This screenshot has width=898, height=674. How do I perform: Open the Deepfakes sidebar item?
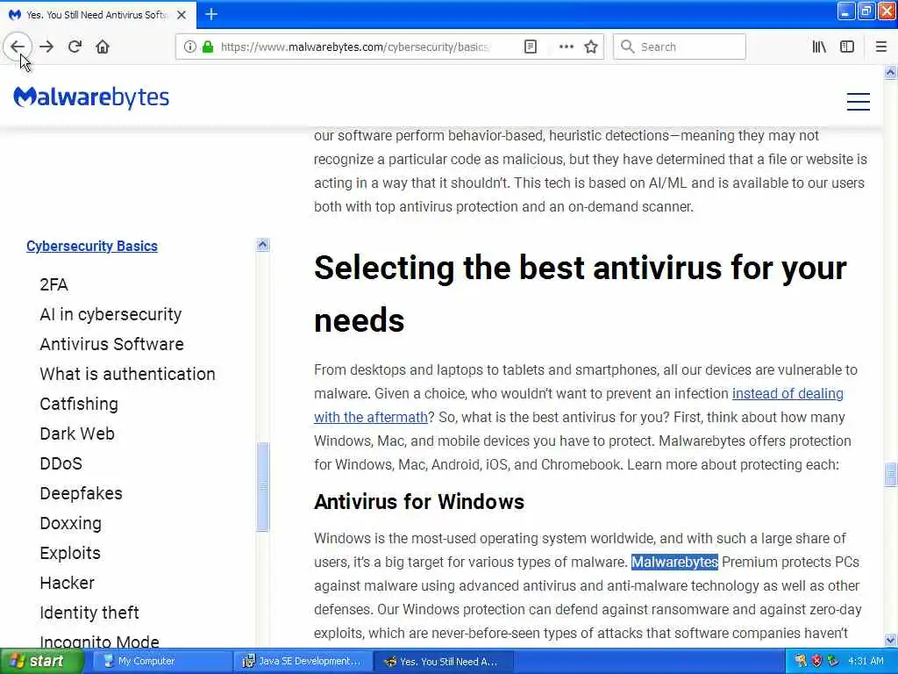click(81, 493)
